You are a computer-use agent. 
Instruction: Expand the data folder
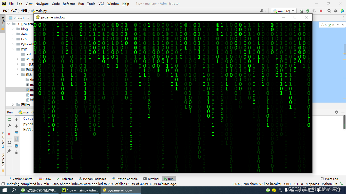13,34
